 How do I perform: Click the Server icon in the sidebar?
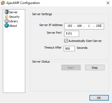(x=7, y=12)
